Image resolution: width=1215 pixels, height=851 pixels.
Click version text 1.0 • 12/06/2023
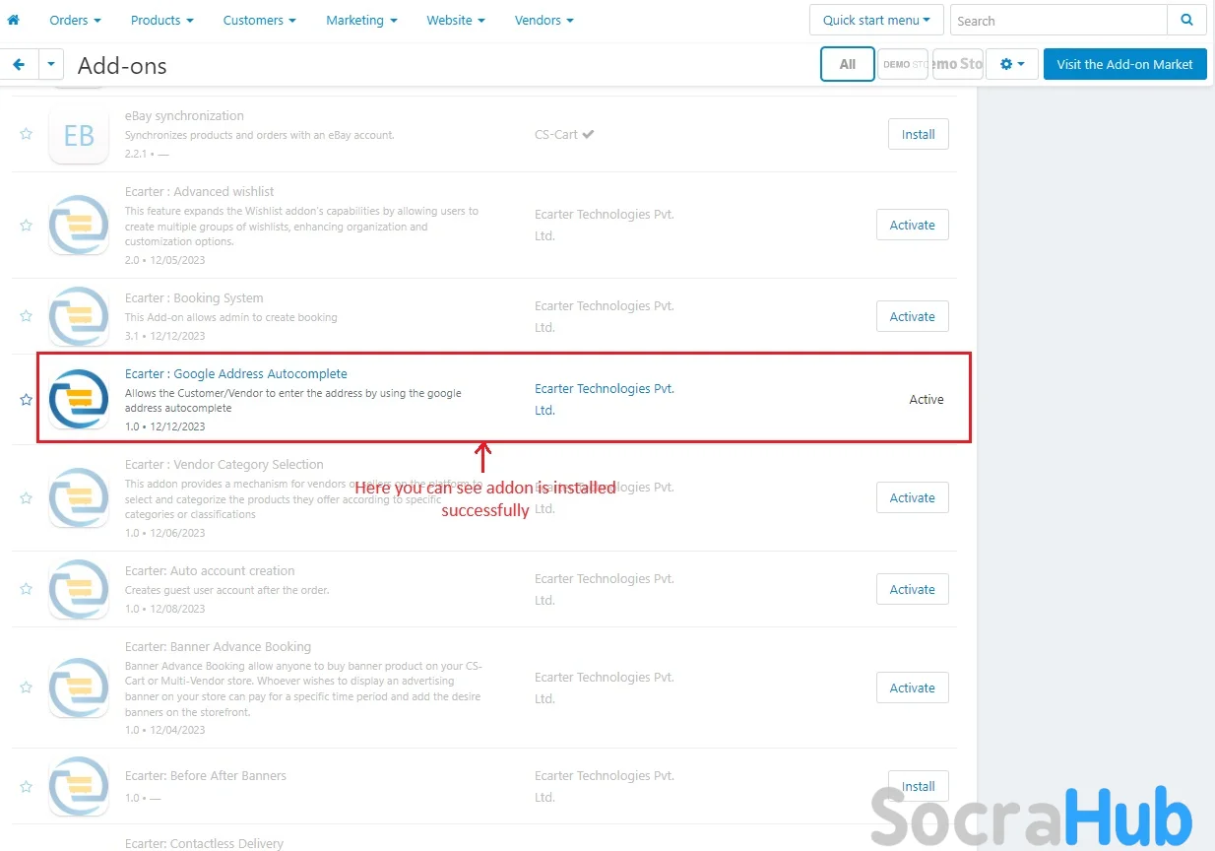[165, 533]
